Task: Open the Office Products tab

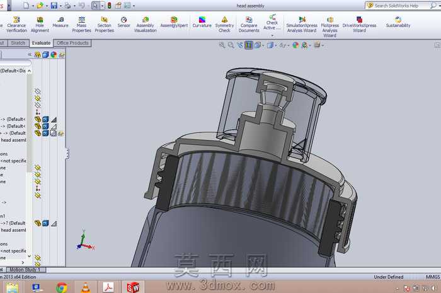Action: click(x=72, y=43)
